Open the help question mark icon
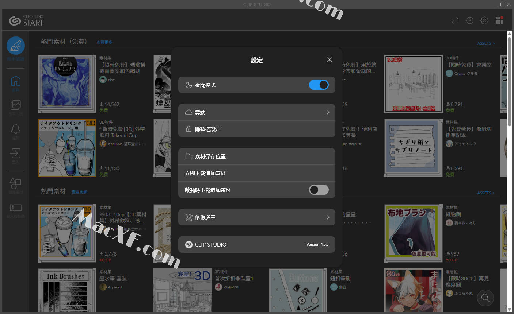514x314 pixels. pyautogui.click(x=470, y=20)
